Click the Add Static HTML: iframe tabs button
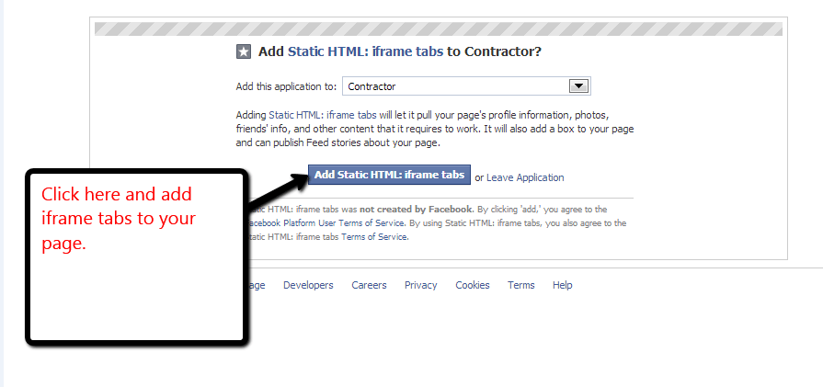The width and height of the screenshot is (823, 387). [x=389, y=175]
